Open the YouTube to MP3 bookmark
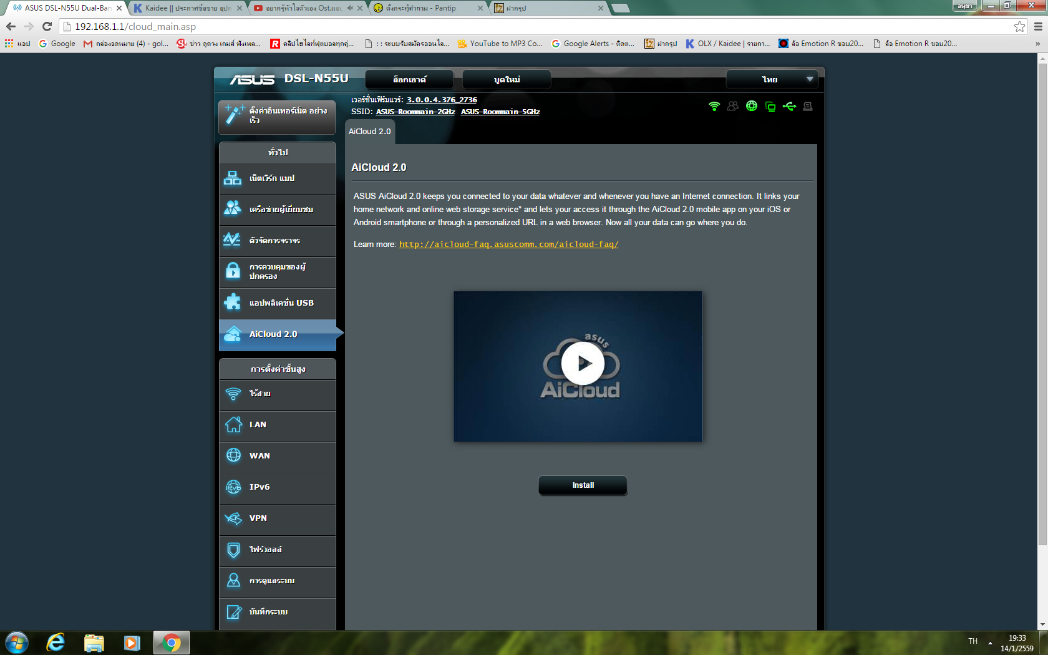This screenshot has width=1048, height=655. pyautogui.click(x=500, y=44)
